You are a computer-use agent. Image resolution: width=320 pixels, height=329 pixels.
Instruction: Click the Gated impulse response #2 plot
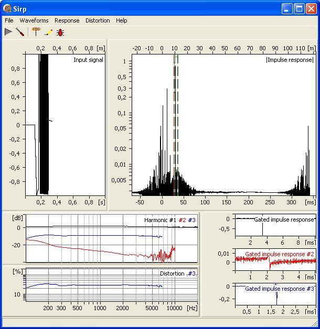pos(275,260)
